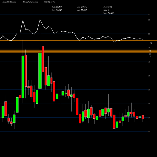Click the "BSE 524576" symbol text
This screenshot has height=157, width=157.
click(49, 2)
